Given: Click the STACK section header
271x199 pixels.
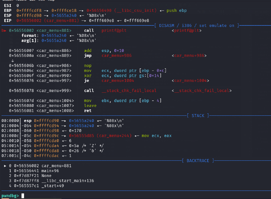Looking at the screenshot, I should (198, 115).
